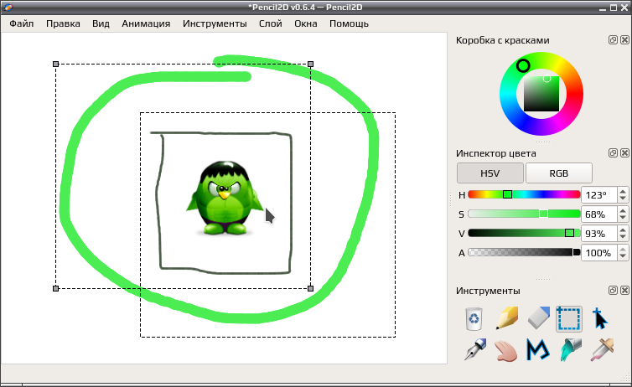Viewport: 632px width, 387px height.
Task: Pick a shade in the color wheel square
Action: [x=541, y=94]
